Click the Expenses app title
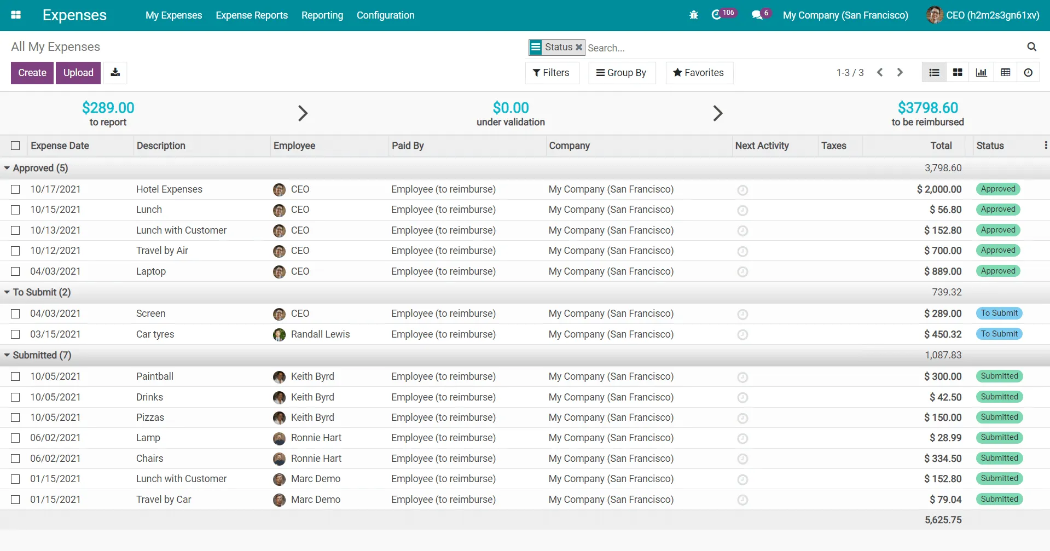 coord(74,15)
